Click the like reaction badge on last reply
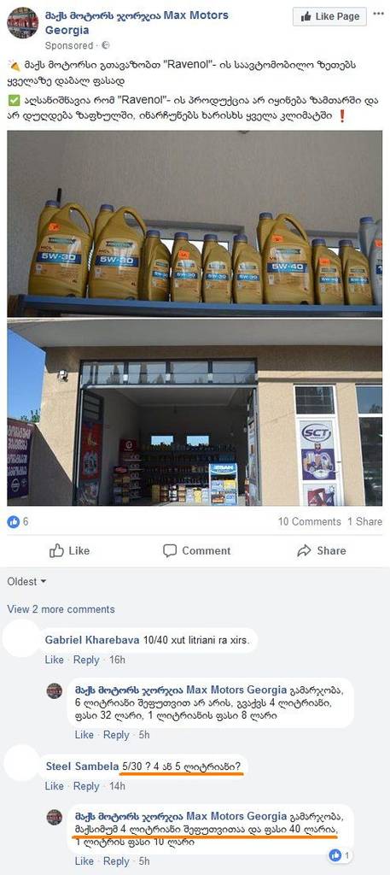 click(340, 854)
